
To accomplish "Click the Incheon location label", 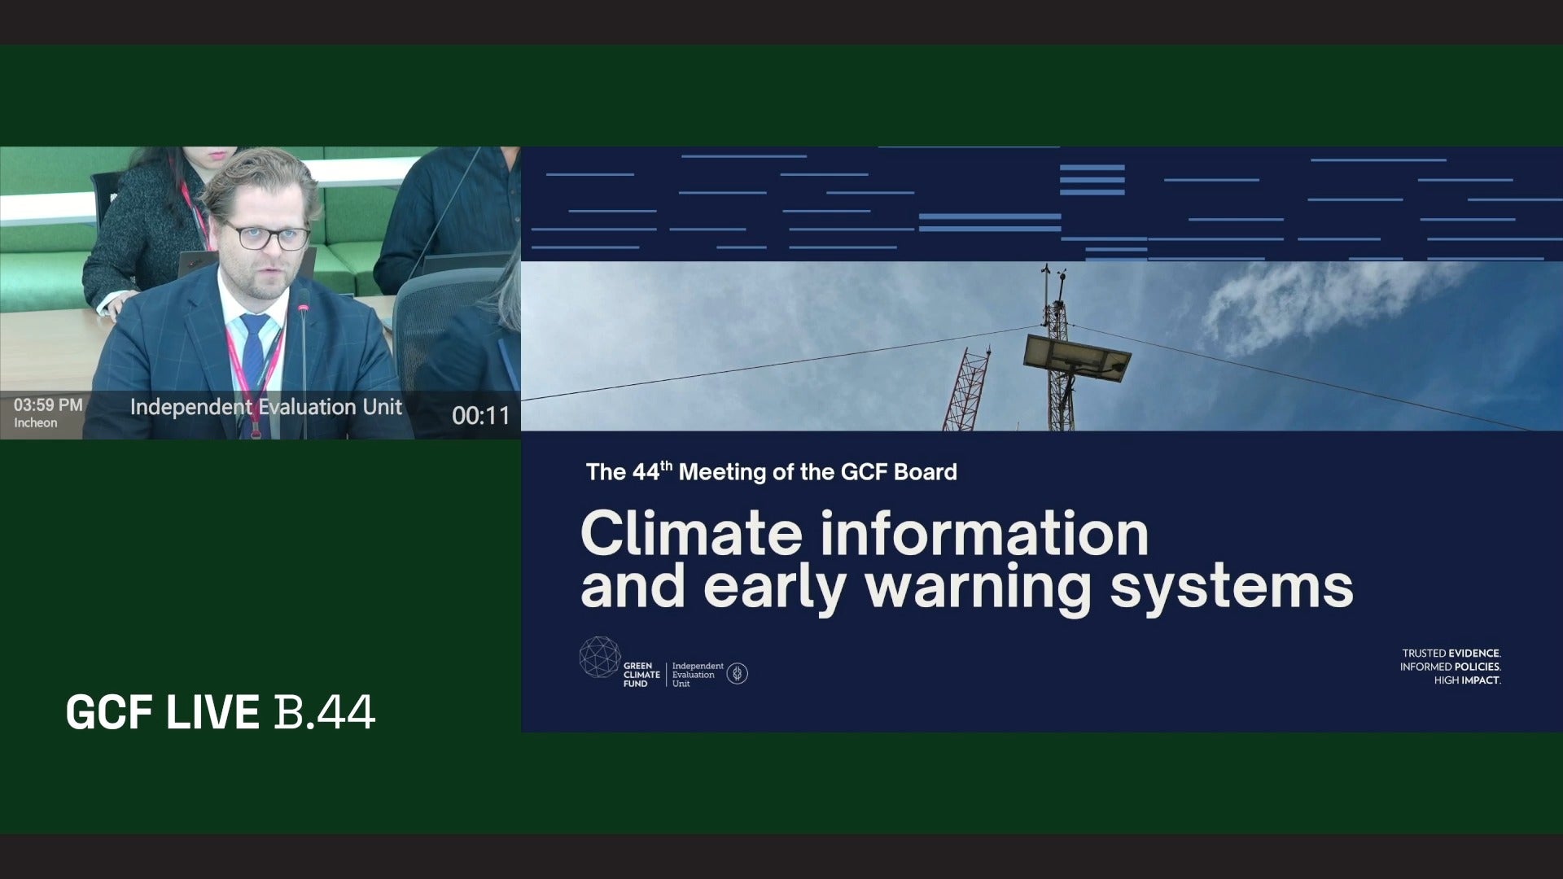I will [36, 422].
